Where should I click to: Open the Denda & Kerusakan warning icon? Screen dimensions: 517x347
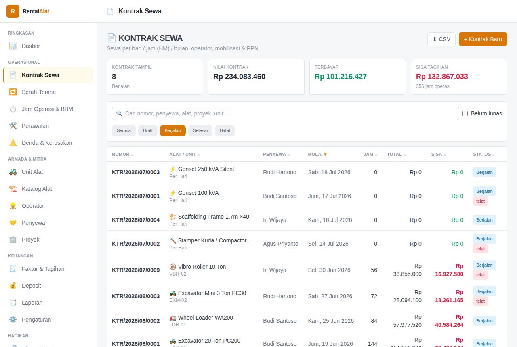point(13,143)
